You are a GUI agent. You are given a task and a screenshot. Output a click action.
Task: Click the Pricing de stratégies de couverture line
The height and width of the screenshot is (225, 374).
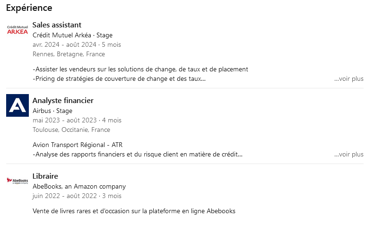(x=119, y=78)
